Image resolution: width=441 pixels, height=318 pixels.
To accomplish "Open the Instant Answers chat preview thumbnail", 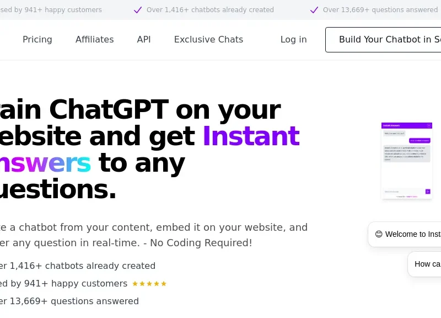I will click(407, 161).
